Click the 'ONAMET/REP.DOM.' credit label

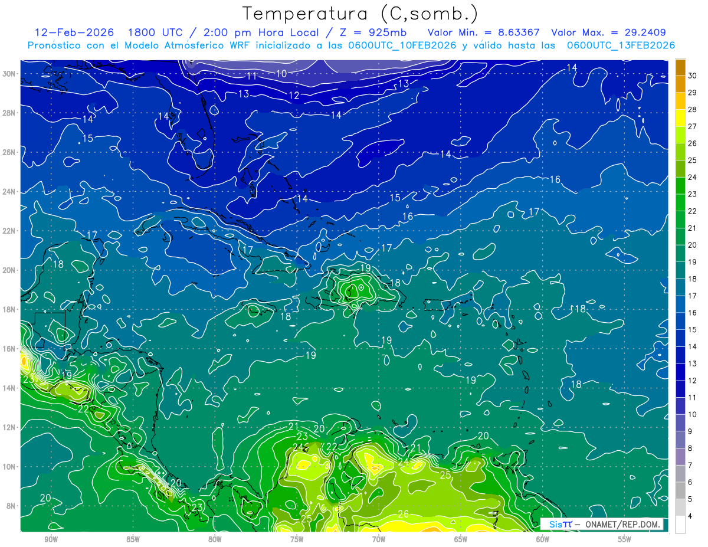[622, 524]
